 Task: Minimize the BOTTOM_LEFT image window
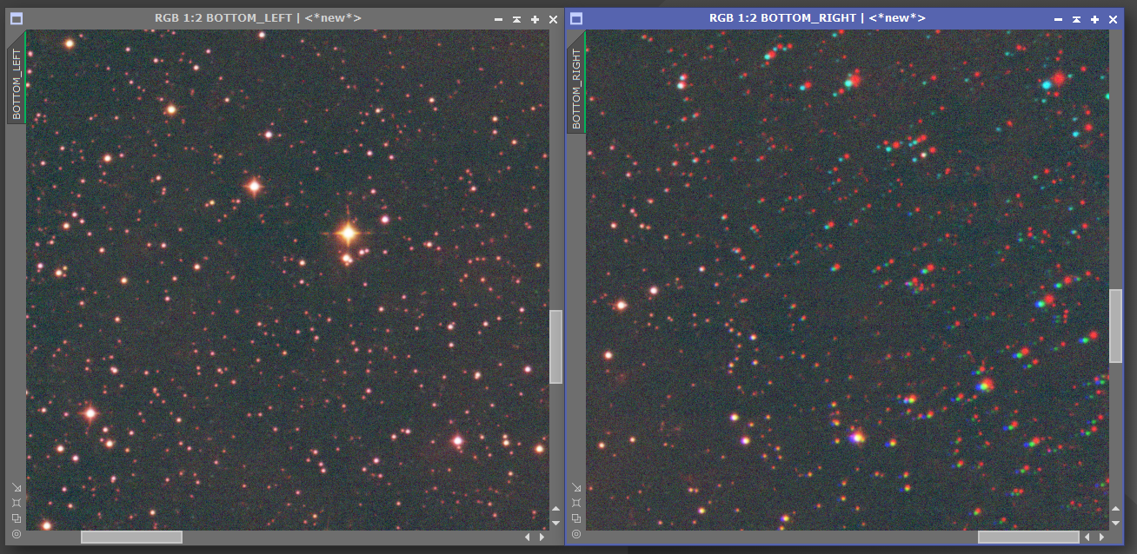[x=498, y=19]
